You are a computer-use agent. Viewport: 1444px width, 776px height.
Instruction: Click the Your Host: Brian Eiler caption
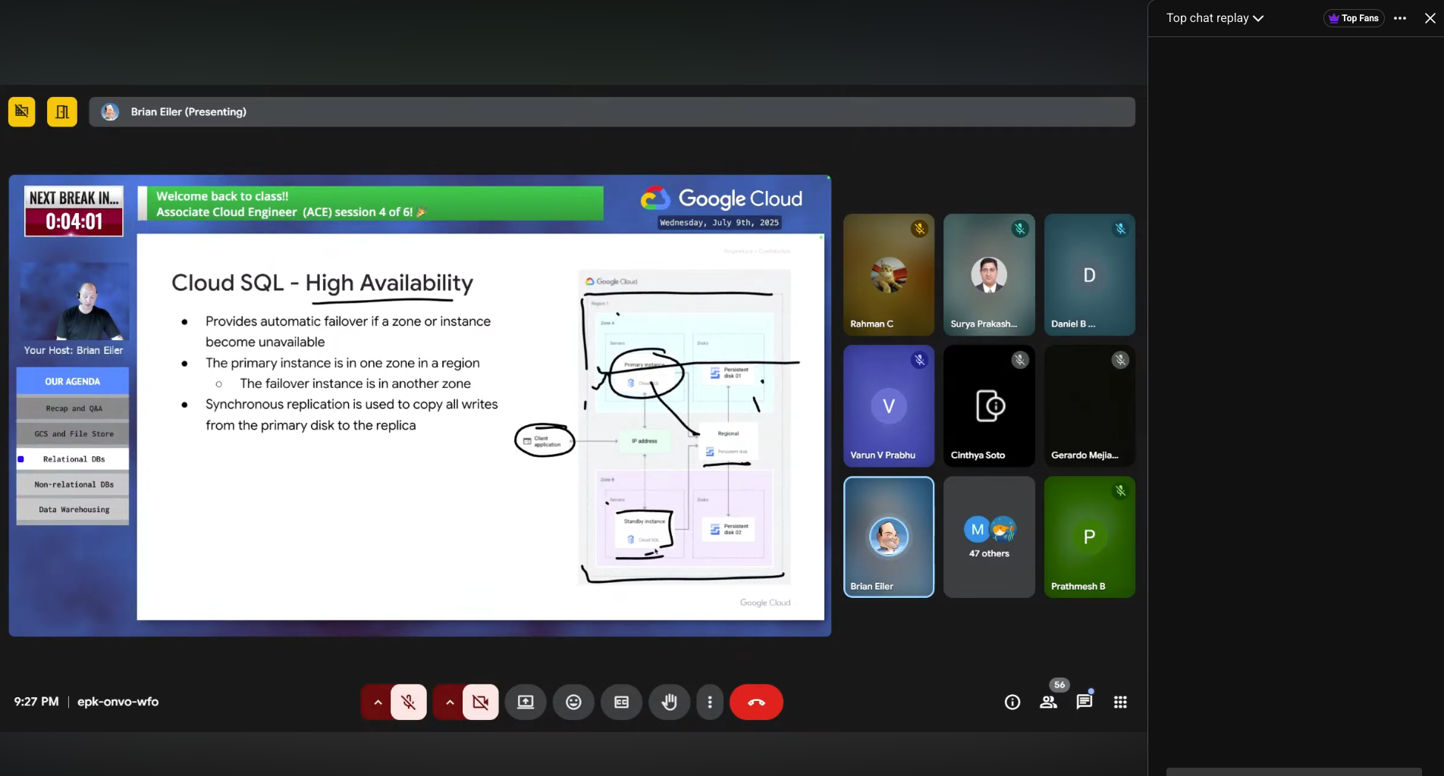point(74,350)
